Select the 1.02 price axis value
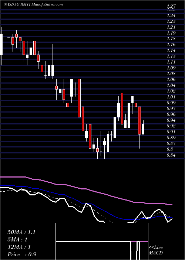The width and height of the screenshot is (185, 260). pyautogui.click(x=171, y=91)
